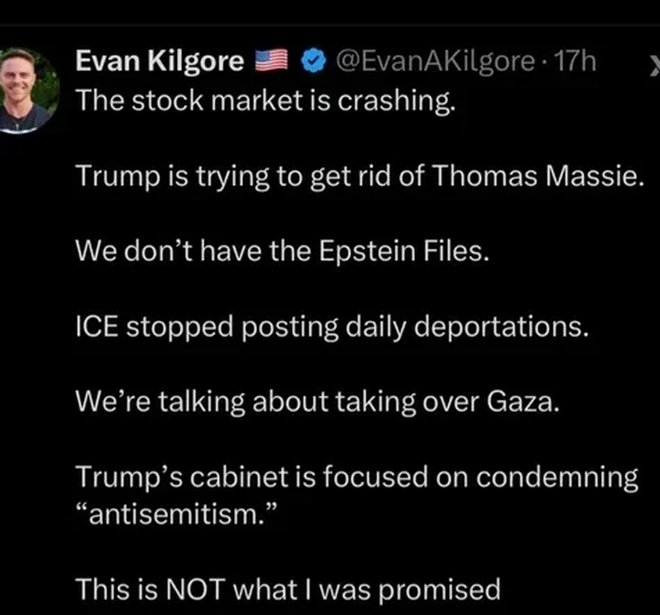
Task: Click the line 'The stock market is crashing.'
Action: pos(266,100)
